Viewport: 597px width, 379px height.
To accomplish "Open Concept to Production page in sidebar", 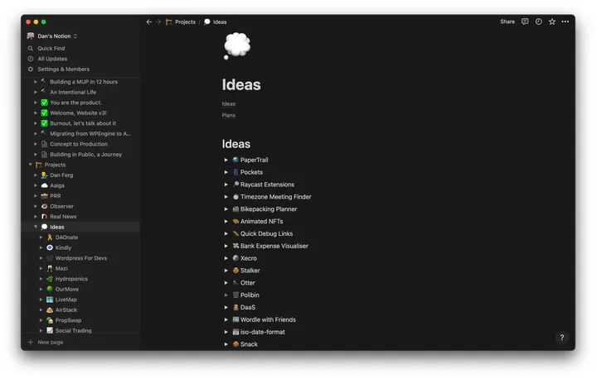I will point(79,144).
